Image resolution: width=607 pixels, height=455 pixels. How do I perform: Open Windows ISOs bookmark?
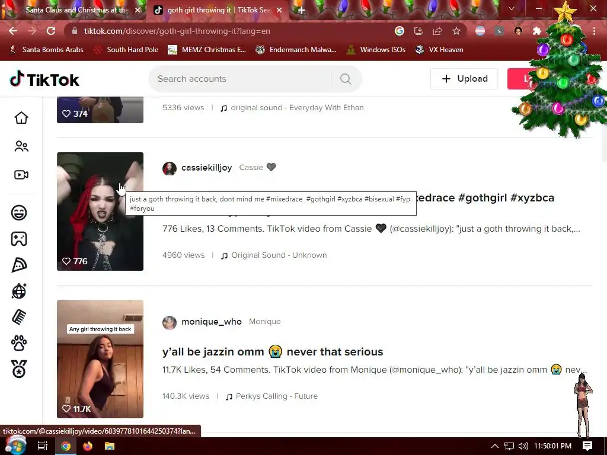[376, 50]
